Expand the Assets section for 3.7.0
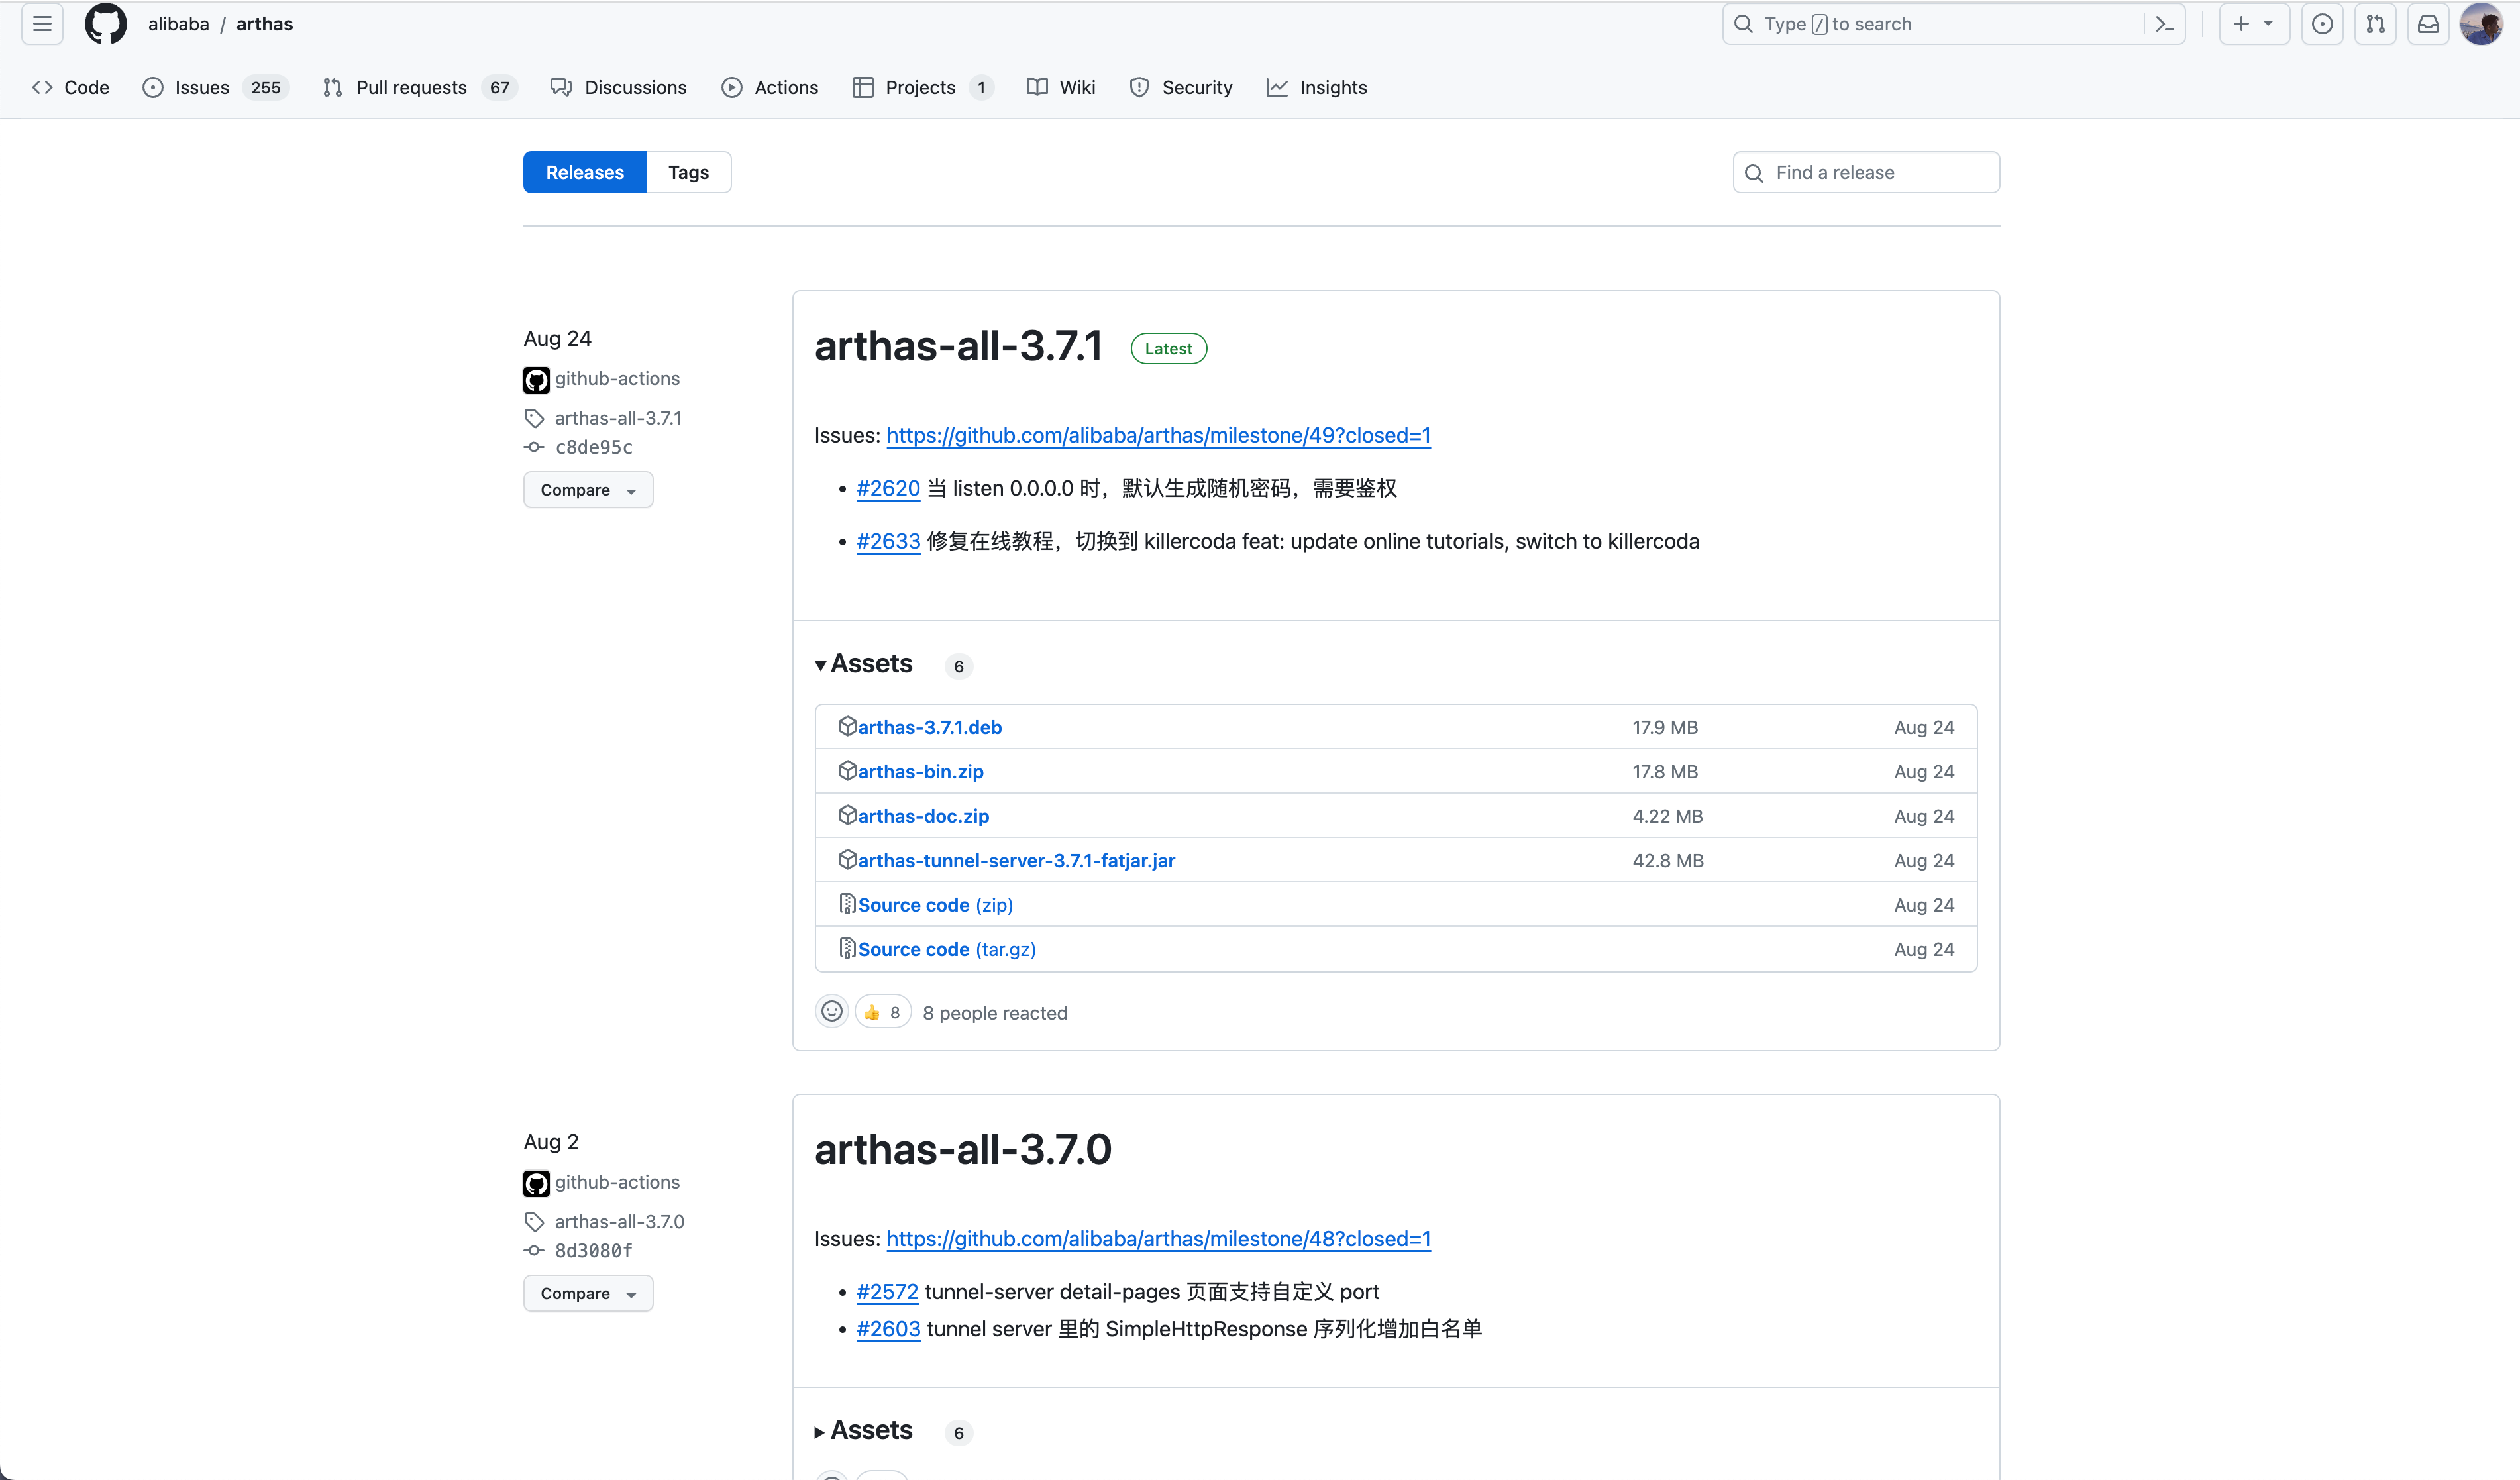Screen dimensions: 2520x1480 click(864, 1430)
